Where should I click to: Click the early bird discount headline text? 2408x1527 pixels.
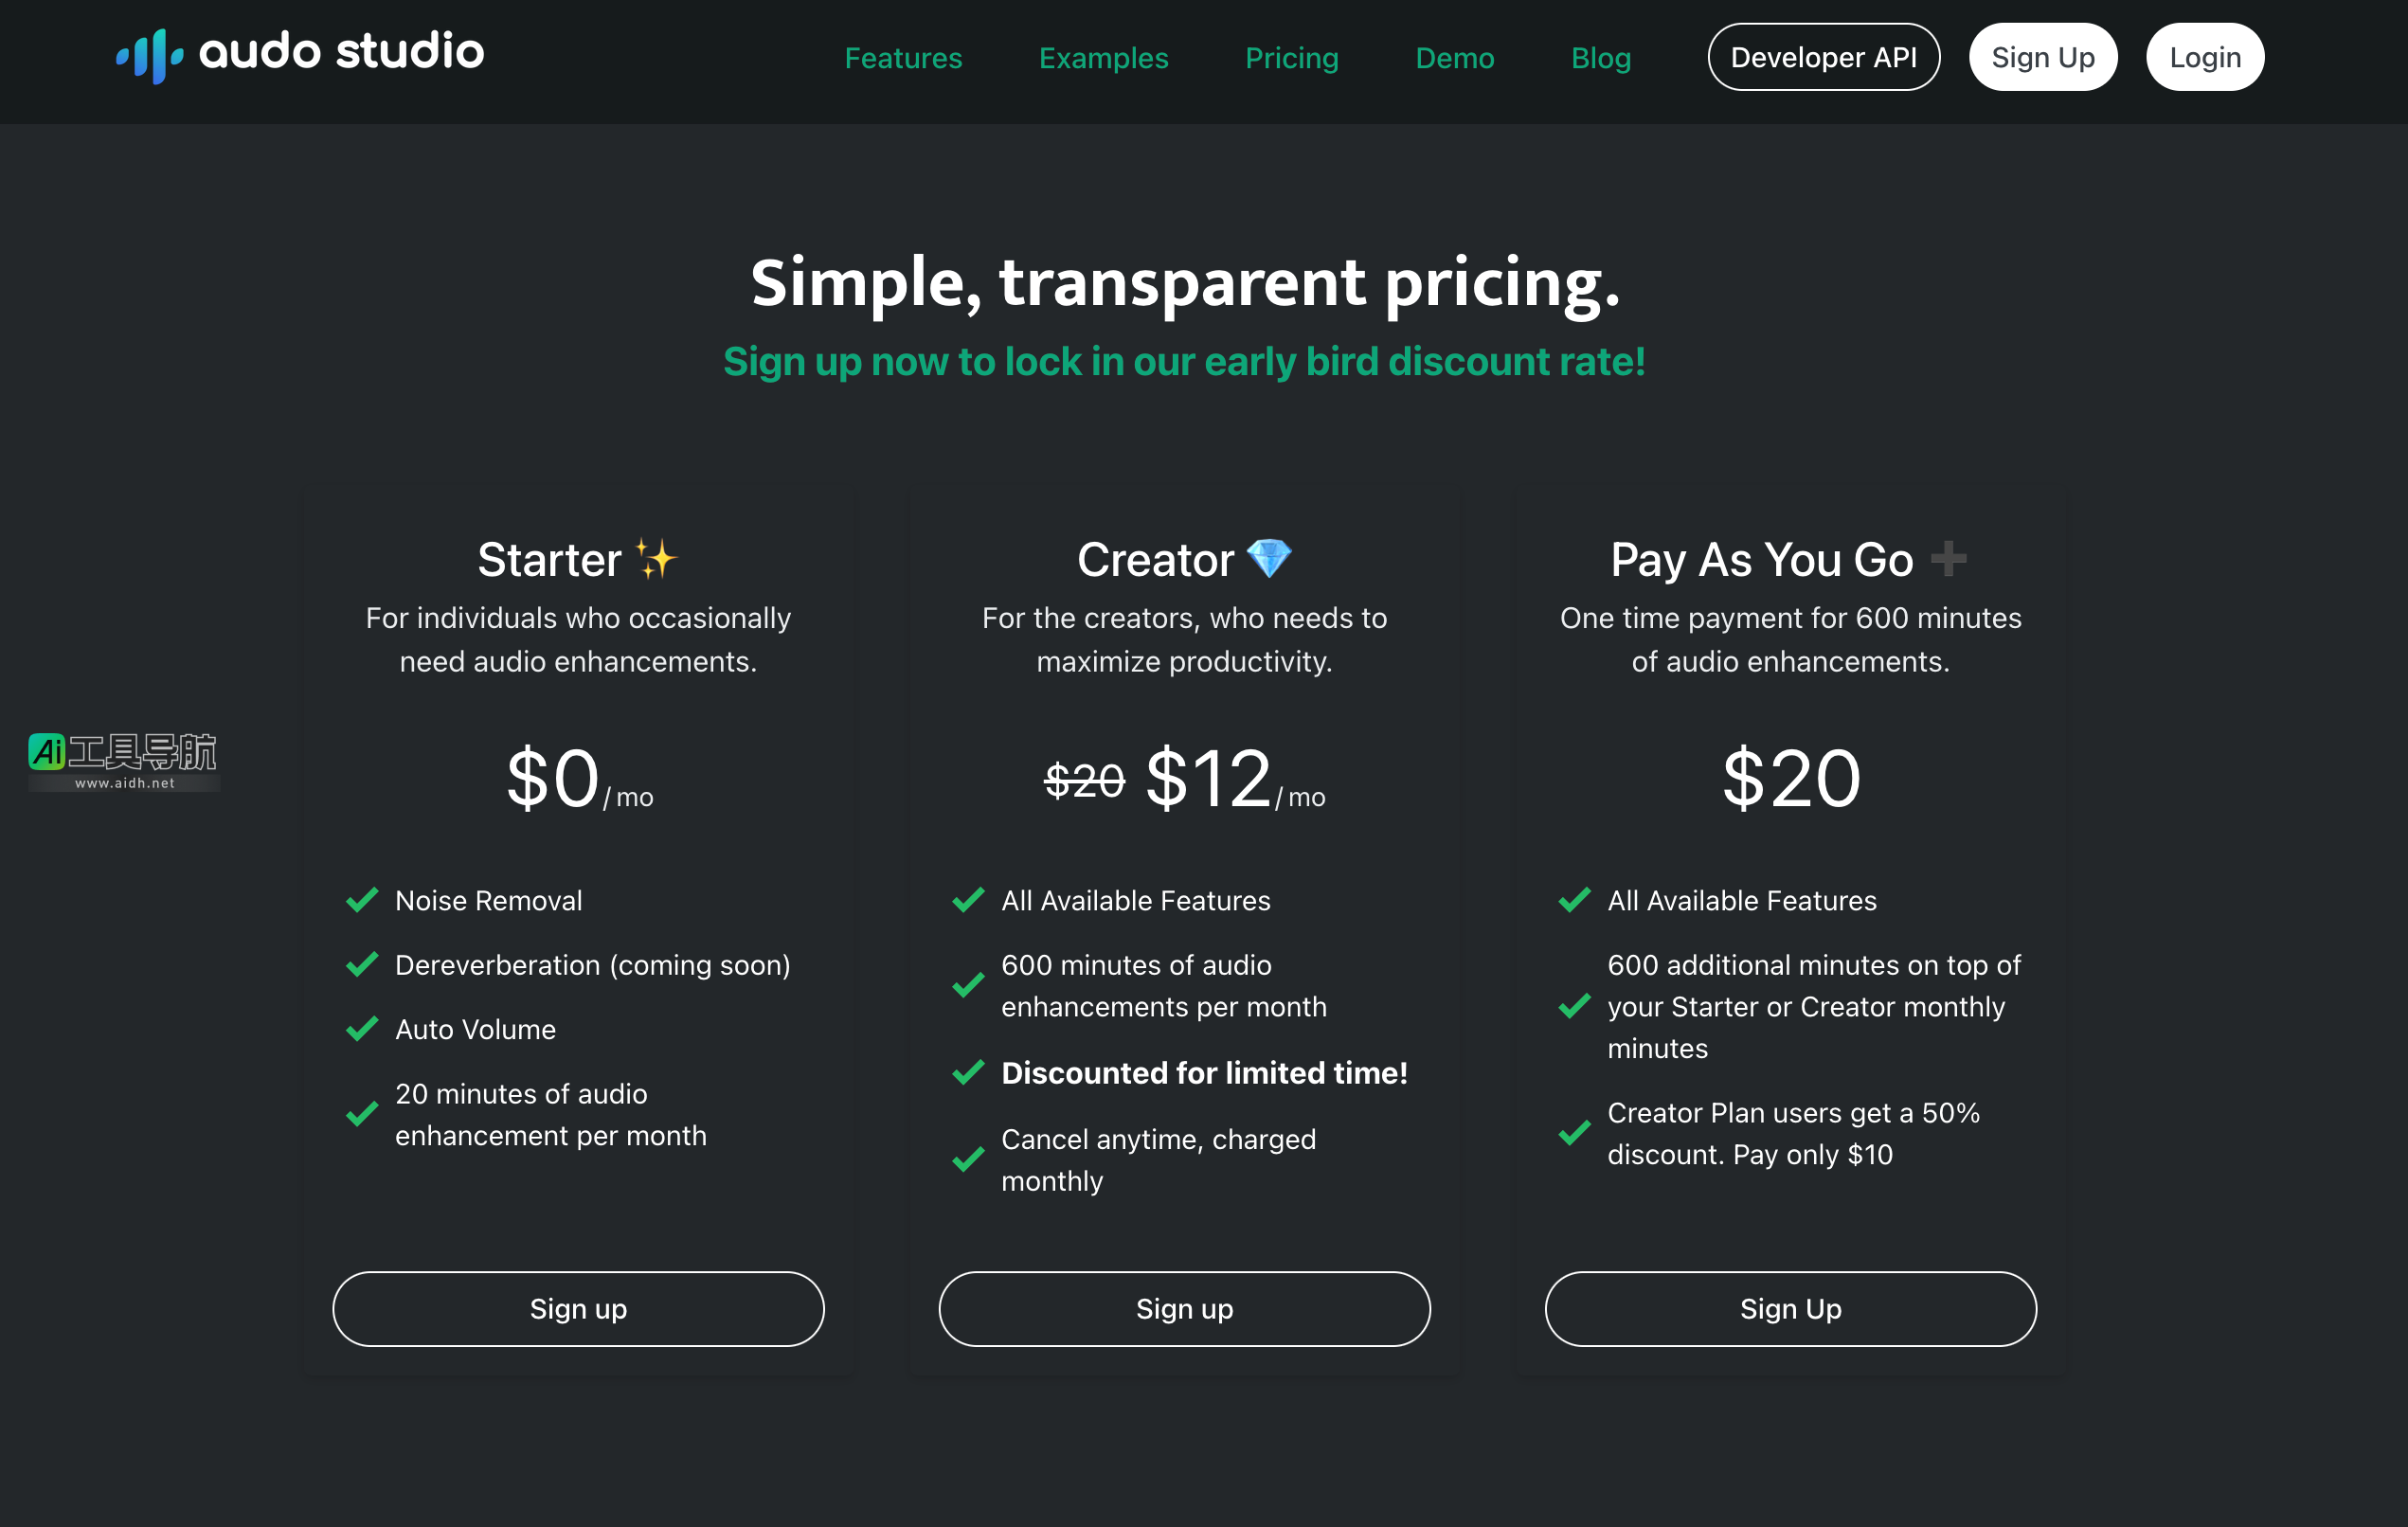1184,362
